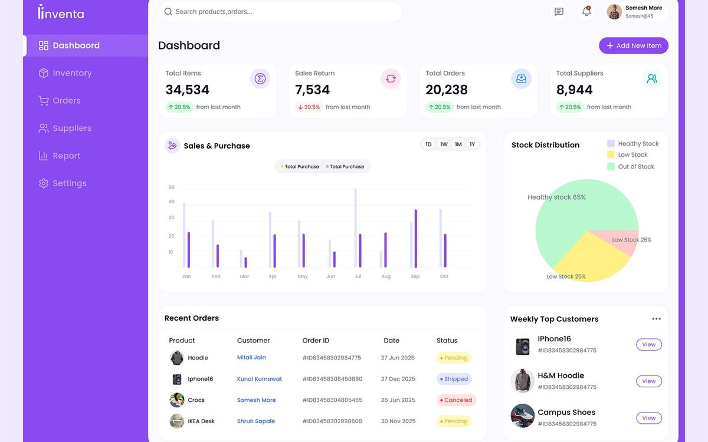Viewport: 708px width, 442px height.
Task: Open the notifications bell
Action: pyautogui.click(x=586, y=12)
